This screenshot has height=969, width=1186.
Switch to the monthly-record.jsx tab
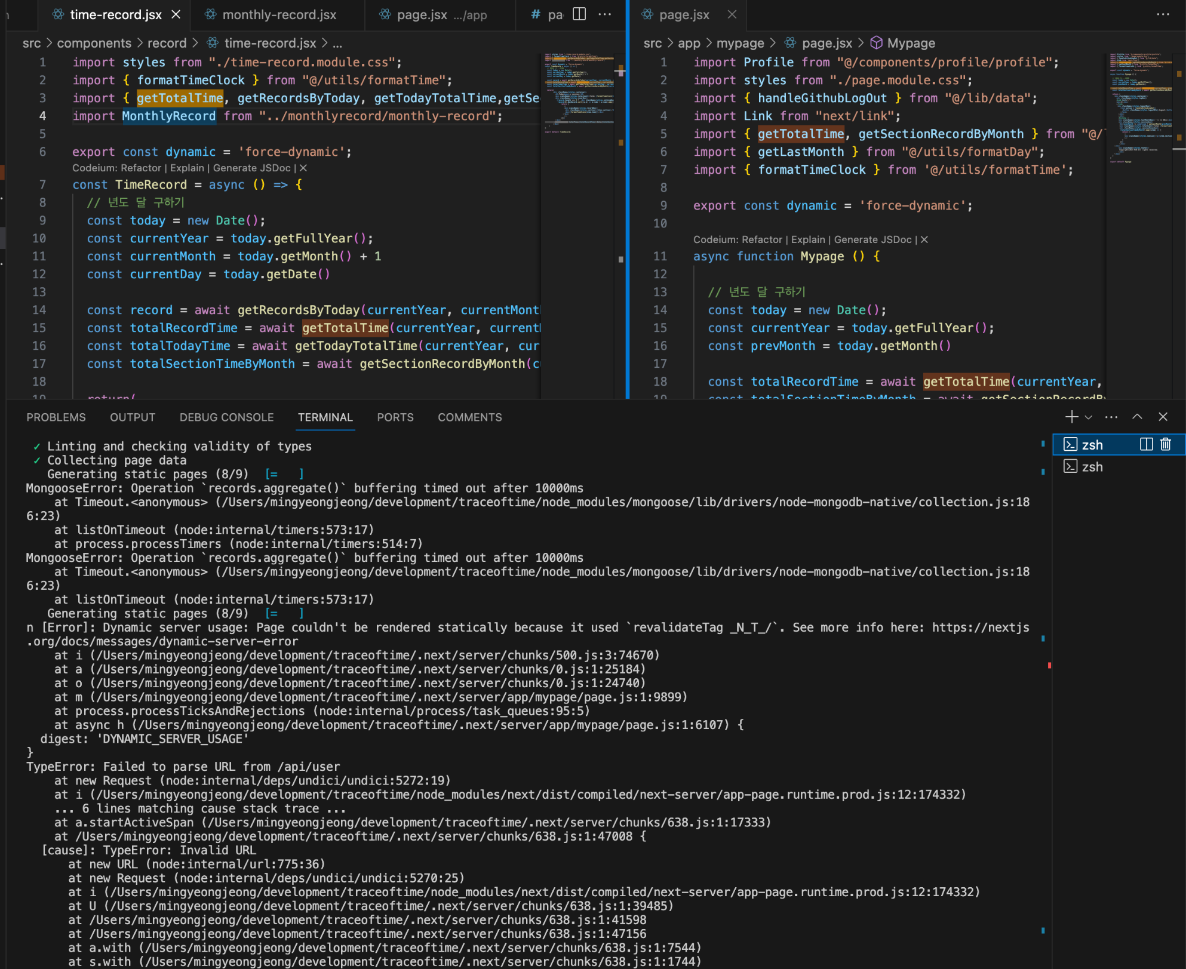point(279,14)
